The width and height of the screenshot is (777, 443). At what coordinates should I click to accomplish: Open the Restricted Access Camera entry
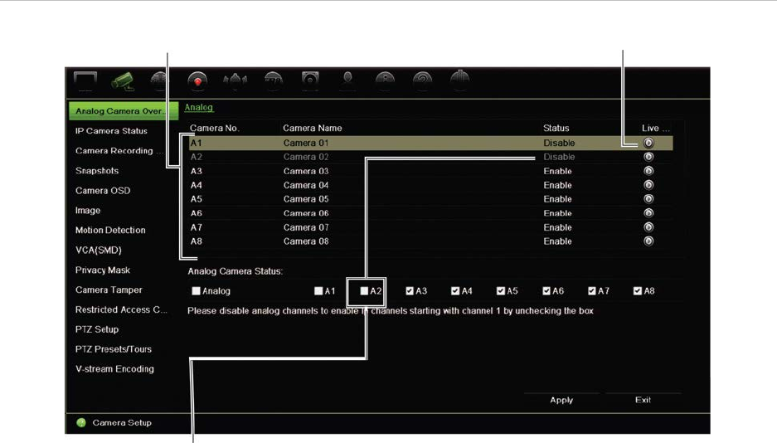(121, 309)
